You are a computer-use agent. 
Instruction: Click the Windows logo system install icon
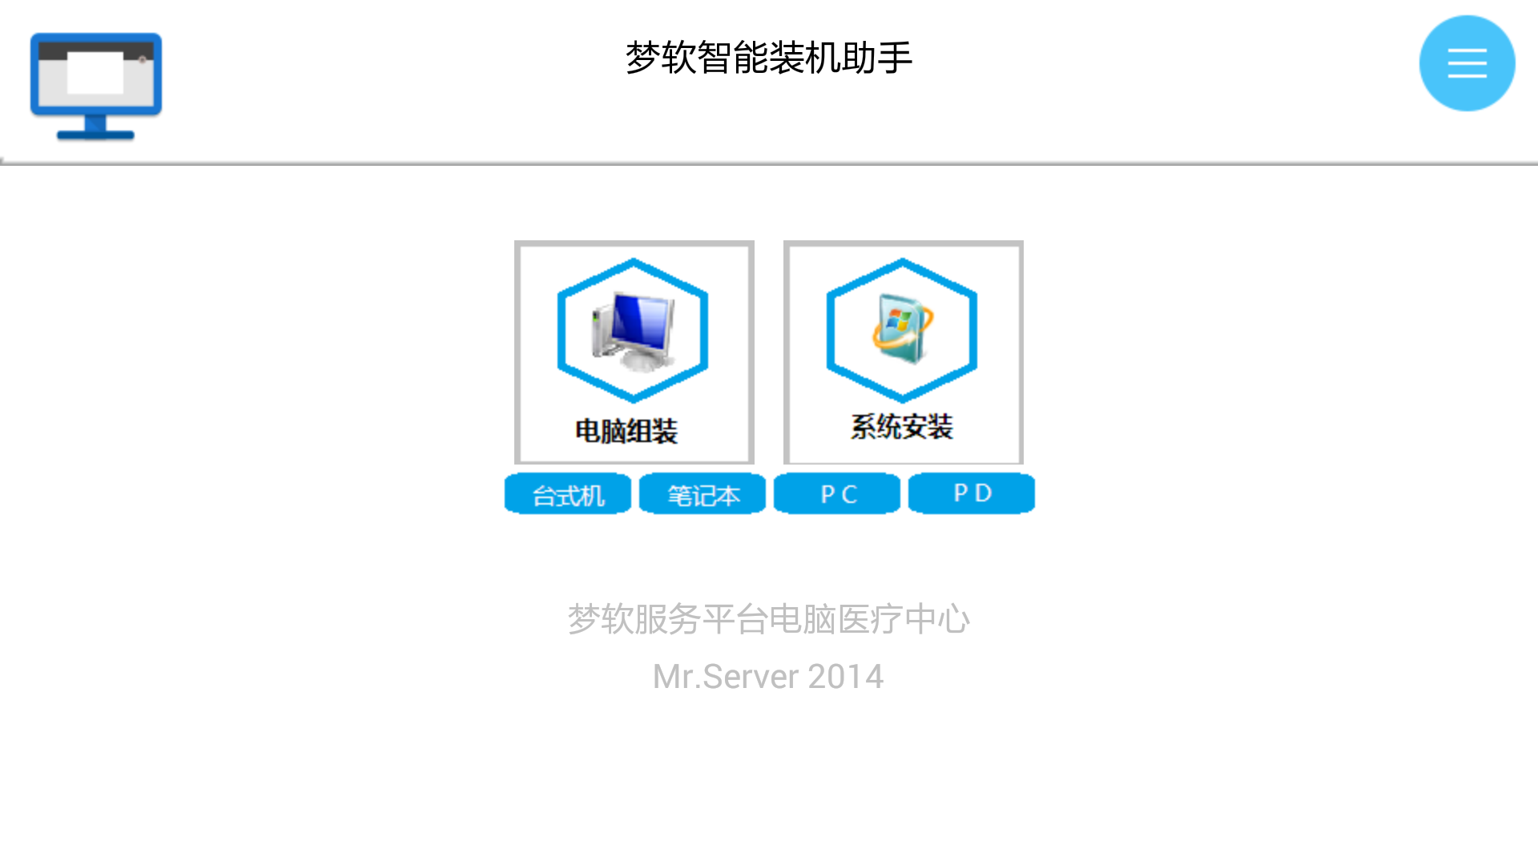point(902,332)
